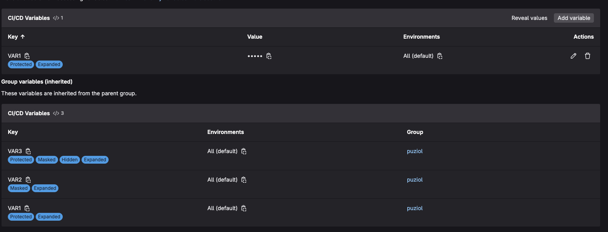Copy the inherited VAR2 key
Viewport: 608px width, 232px height.
click(28, 180)
